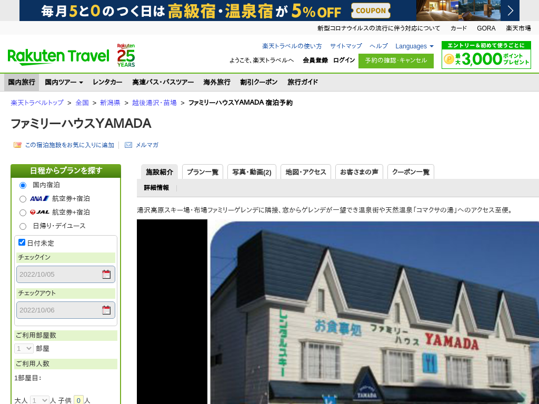The width and height of the screenshot is (539, 404).
Task: Expand the Languages dropdown
Action: click(414, 46)
